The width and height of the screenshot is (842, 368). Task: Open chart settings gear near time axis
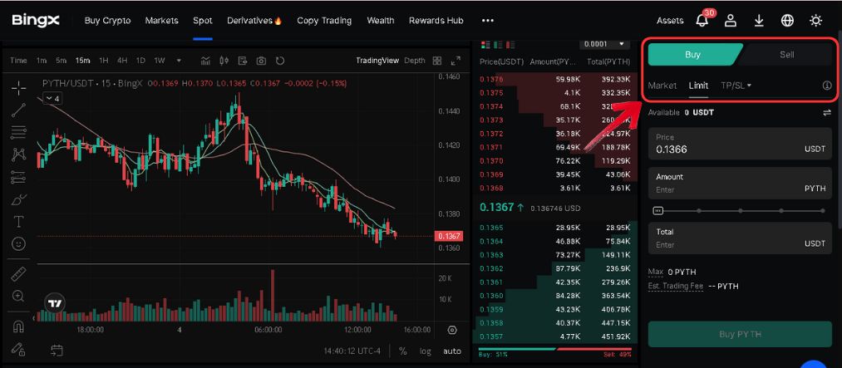pyautogui.click(x=452, y=330)
